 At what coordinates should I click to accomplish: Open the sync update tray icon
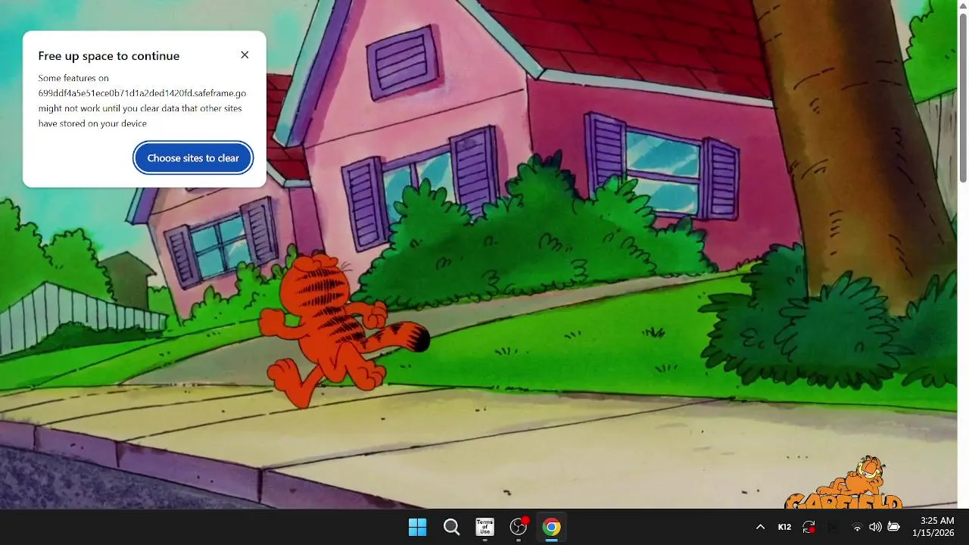click(x=809, y=527)
